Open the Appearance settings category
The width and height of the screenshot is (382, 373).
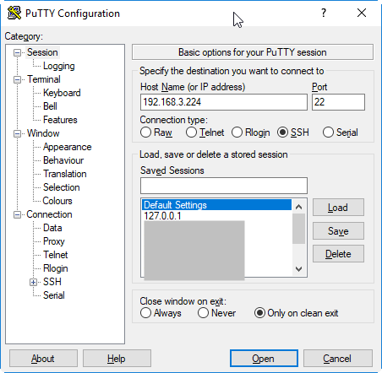point(67,147)
